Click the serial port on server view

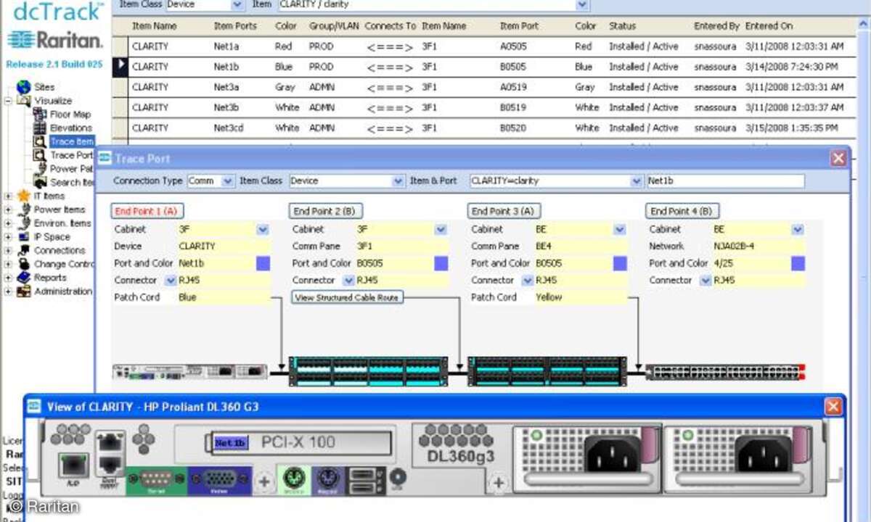(x=157, y=480)
